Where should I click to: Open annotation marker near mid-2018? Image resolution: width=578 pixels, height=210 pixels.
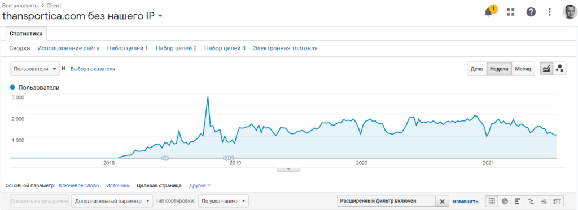coord(165,158)
